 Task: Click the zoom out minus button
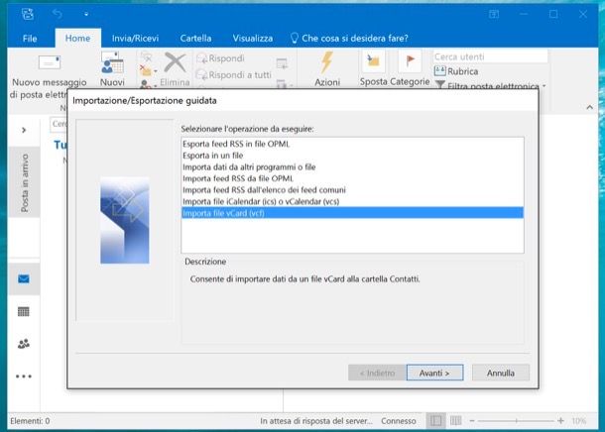click(471, 421)
